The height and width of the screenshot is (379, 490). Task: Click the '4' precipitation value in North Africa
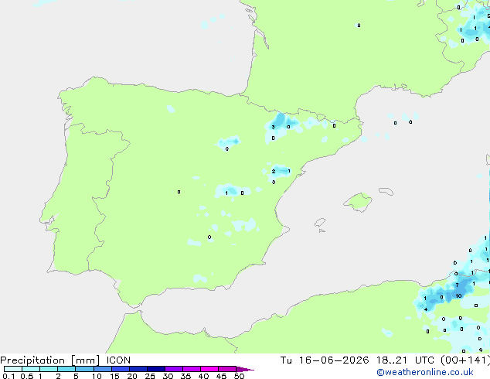[426, 309]
